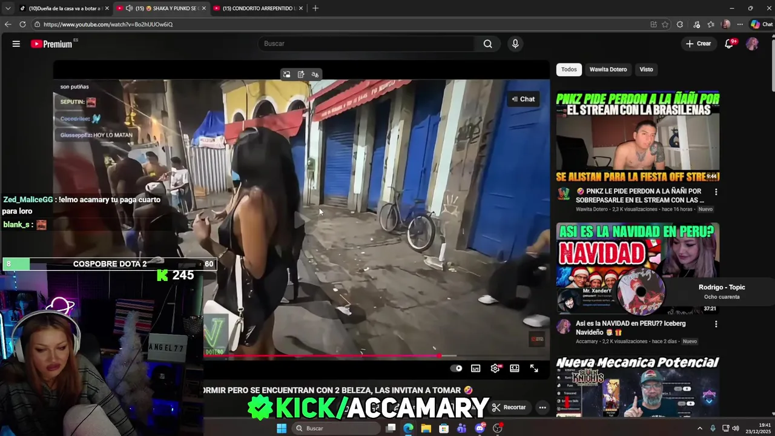775x436 pixels.
Task: Open browser profile avatar
Action: pyautogui.click(x=726, y=24)
